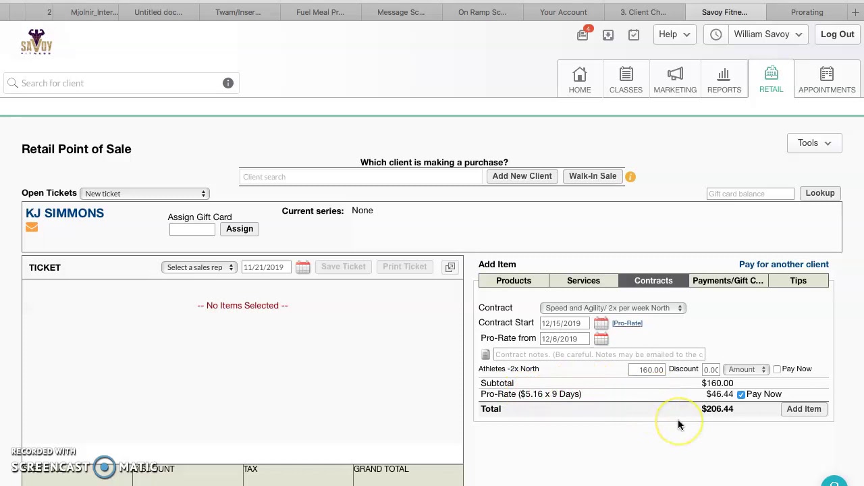Viewport: 864px width, 486px height.
Task: Switch to Prorating browser tab
Action: point(807,12)
